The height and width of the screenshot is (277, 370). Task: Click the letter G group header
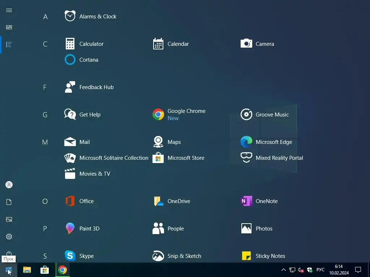tap(45, 115)
